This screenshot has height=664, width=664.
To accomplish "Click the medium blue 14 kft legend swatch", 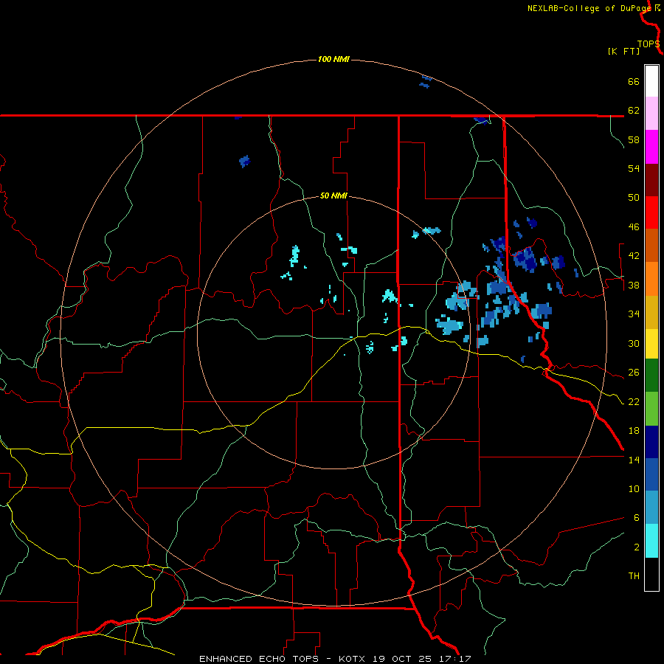I will pyautogui.click(x=651, y=474).
